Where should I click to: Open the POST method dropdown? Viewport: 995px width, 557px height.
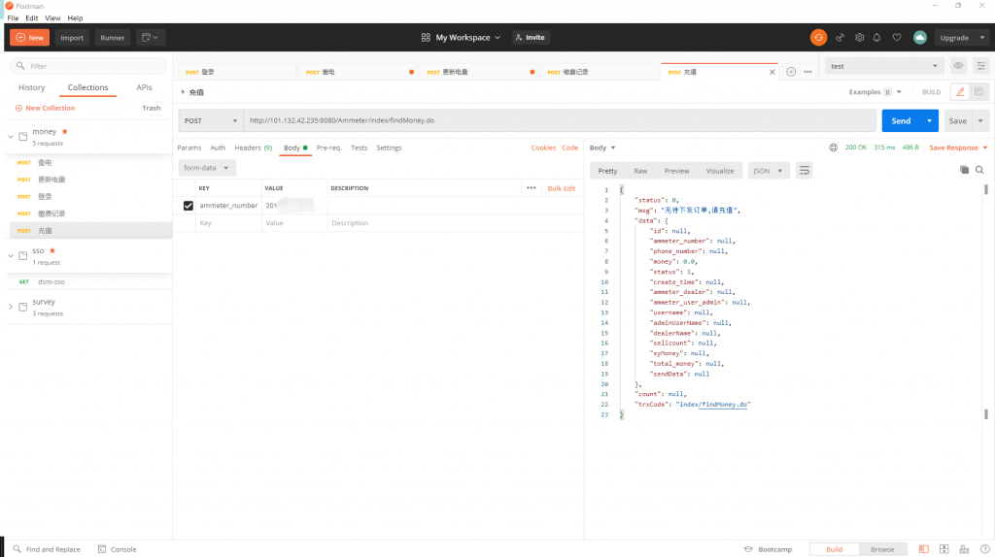point(211,121)
